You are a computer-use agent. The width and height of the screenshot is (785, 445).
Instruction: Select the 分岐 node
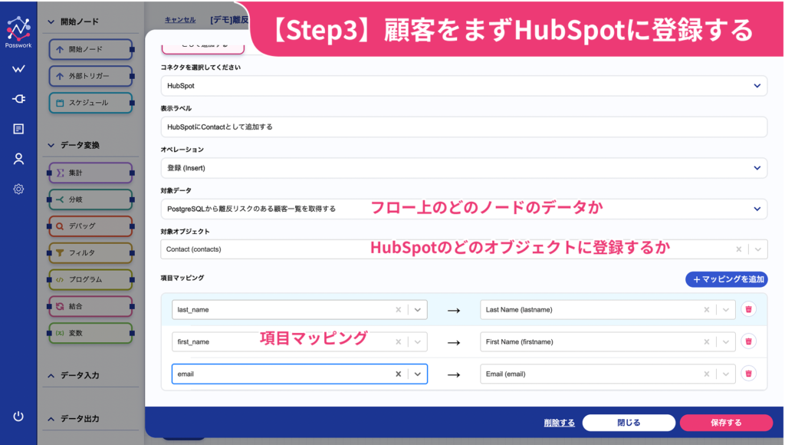[90, 199]
